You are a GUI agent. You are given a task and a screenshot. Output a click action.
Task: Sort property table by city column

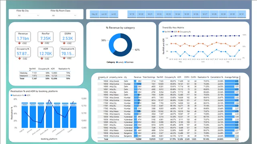click(x=125, y=77)
